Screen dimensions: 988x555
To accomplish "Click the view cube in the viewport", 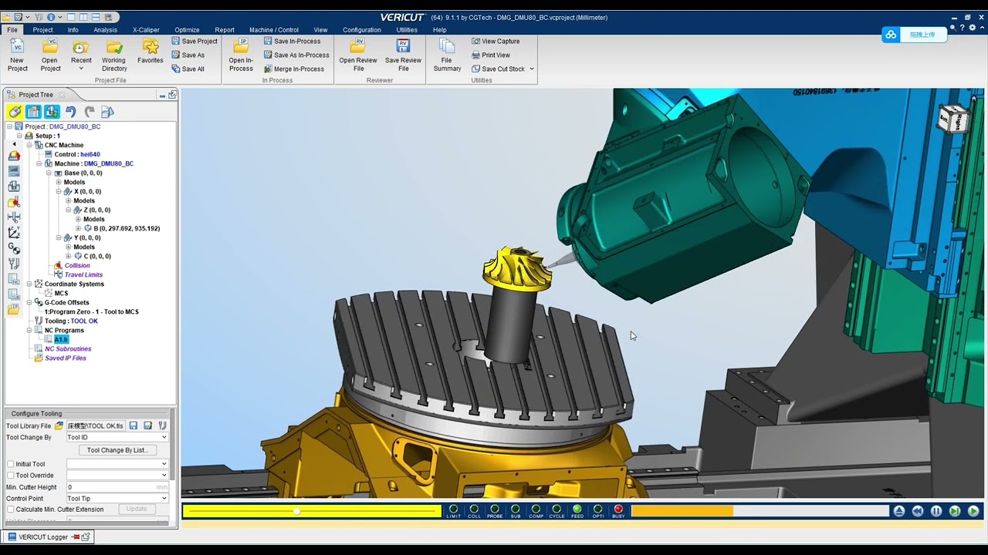I will pyautogui.click(x=953, y=119).
